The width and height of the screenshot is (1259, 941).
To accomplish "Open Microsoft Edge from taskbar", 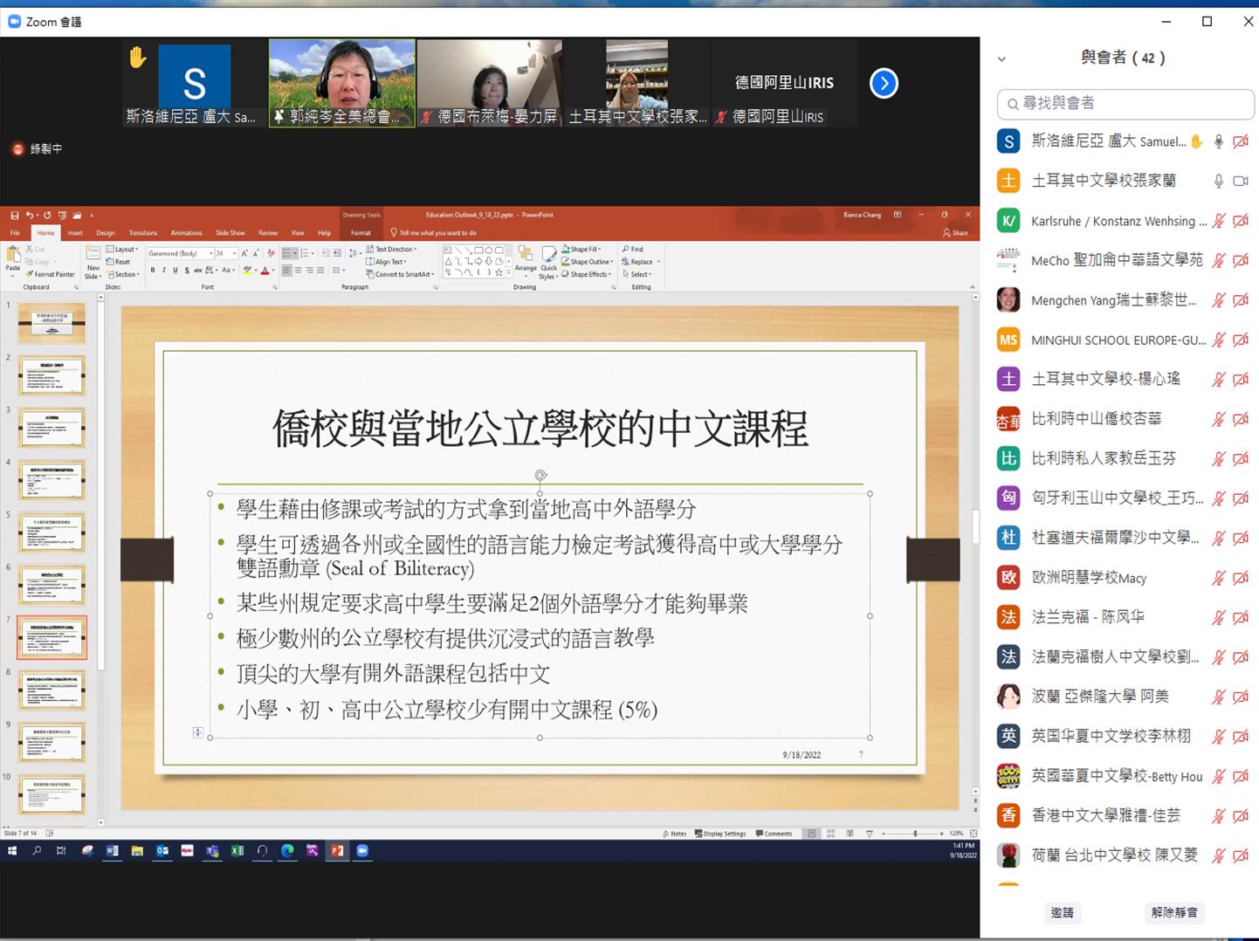I will click(x=287, y=850).
